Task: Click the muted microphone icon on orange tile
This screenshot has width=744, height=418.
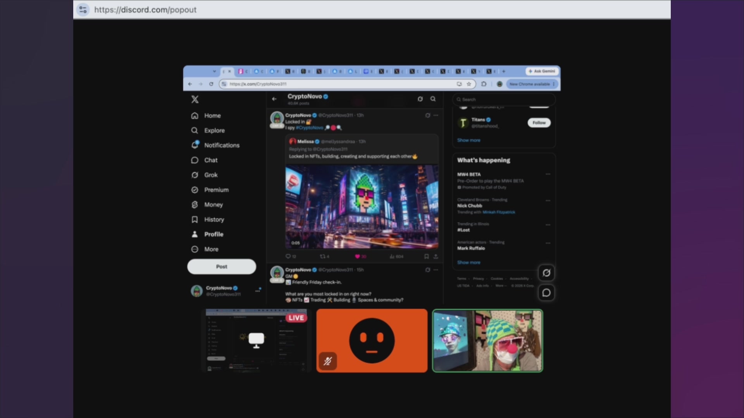Action: pos(328,361)
